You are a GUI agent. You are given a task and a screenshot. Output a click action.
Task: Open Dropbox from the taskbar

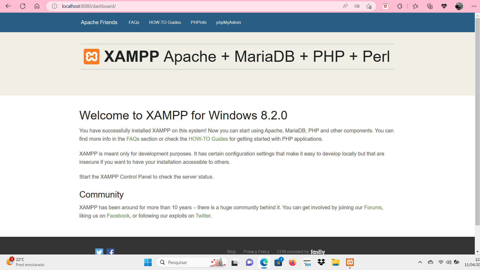tap(321, 262)
